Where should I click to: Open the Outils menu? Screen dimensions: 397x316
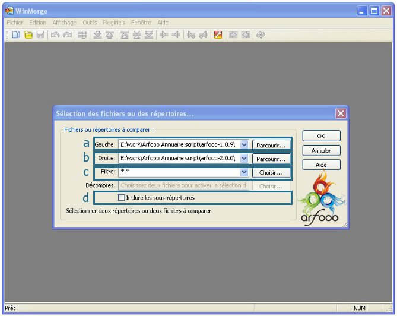[x=90, y=23]
